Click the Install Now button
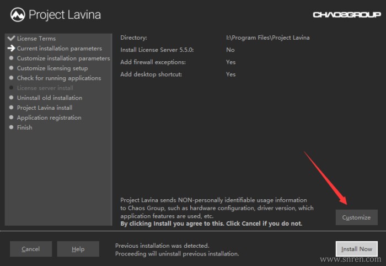This screenshot has width=386, height=266. (x=356, y=249)
